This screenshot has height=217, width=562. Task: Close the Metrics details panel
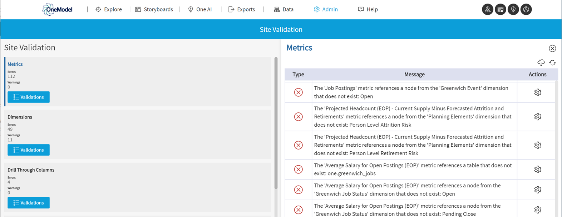(552, 49)
